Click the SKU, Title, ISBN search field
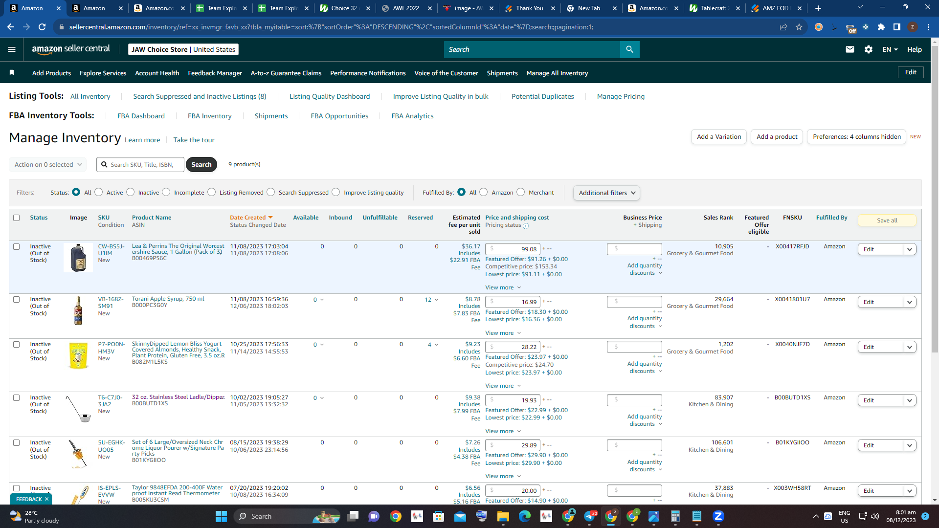This screenshot has width=939, height=528. [x=140, y=165]
